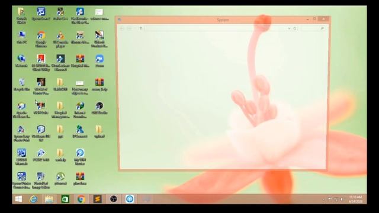Open the Internet Download Manager globe shortcut
Viewport: 379px width, 213px height.
pyautogui.click(x=80, y=109)
